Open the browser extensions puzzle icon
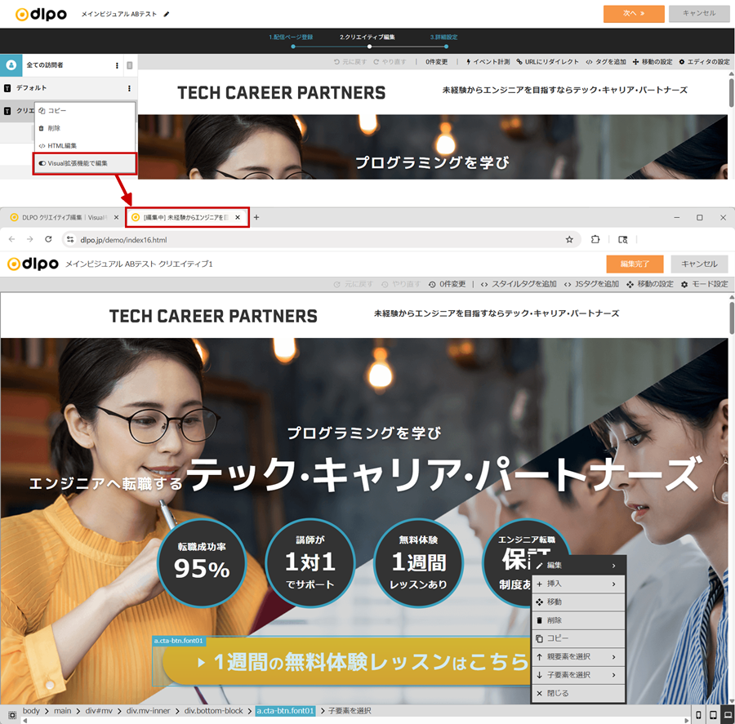Image resolution: width=735 pixels, height=724 pixels. [x=595, y=239]
